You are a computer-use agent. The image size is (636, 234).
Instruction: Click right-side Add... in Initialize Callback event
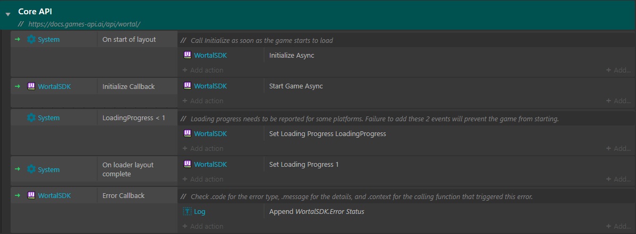[x=618, y=101]
